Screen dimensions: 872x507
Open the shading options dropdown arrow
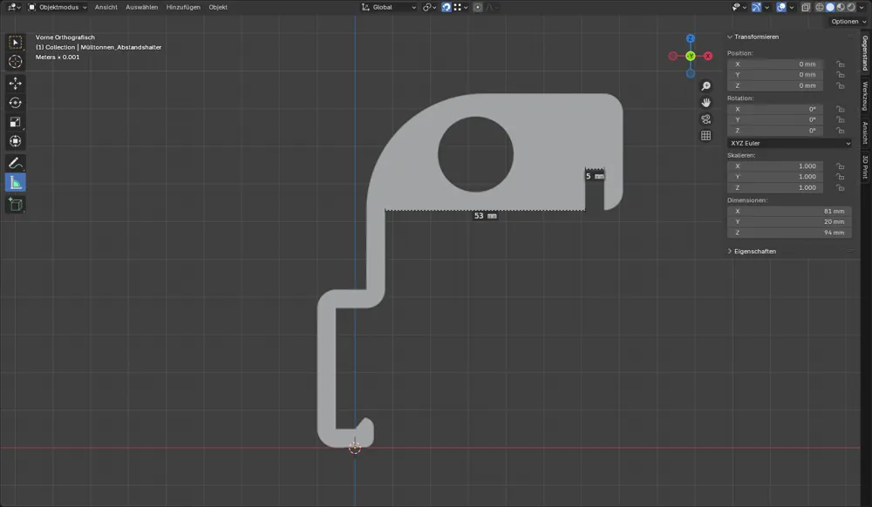[x=862, y=7]
